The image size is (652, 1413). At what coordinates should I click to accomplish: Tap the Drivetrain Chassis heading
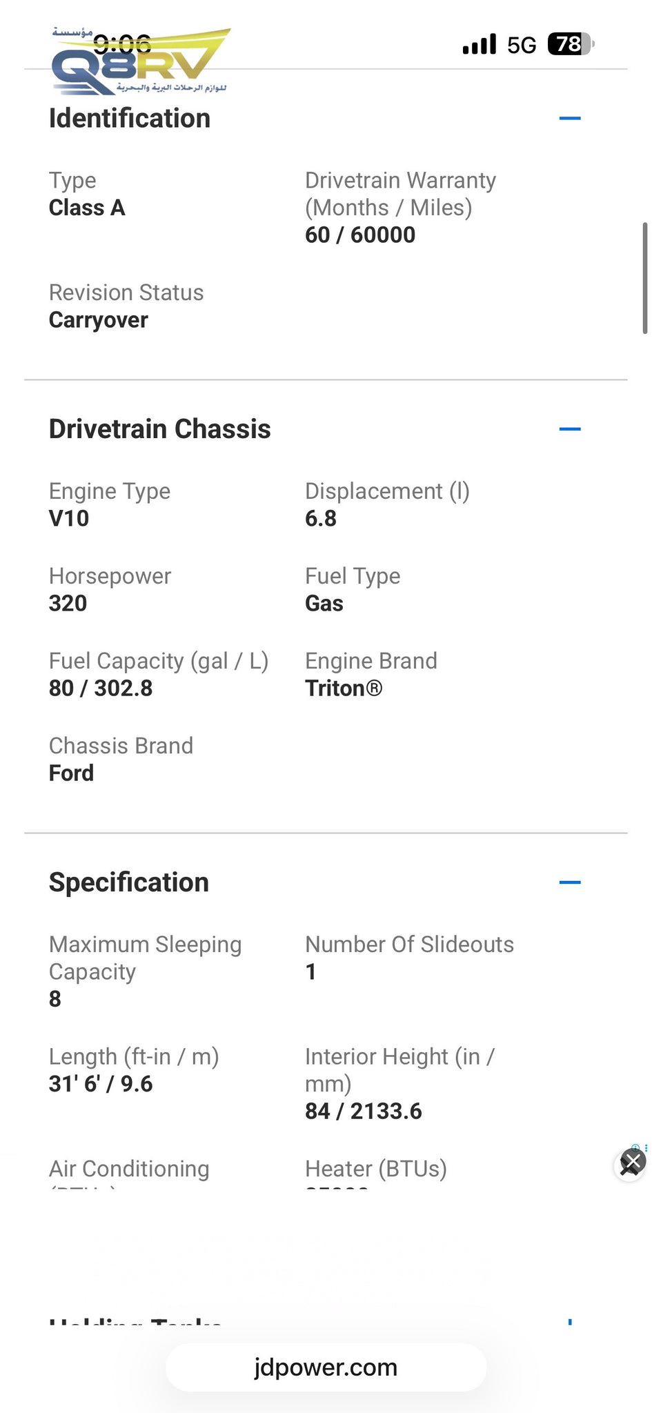tap(160, 429)
